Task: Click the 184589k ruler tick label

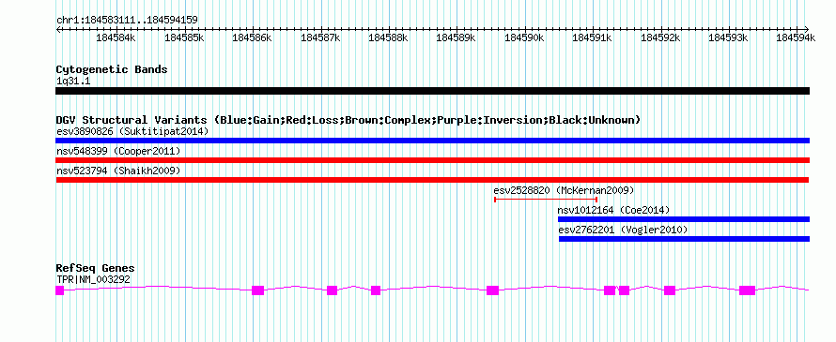Action: [456, 37]
